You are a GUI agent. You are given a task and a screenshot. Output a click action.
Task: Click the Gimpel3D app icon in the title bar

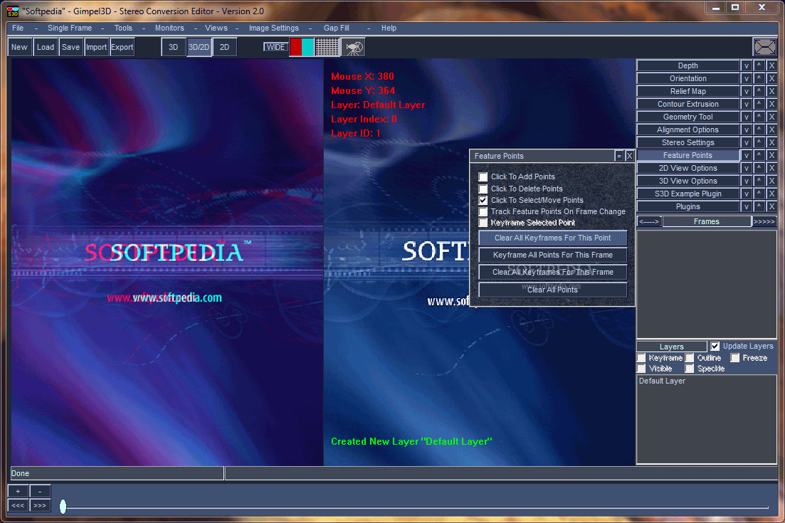pos(13,11)
